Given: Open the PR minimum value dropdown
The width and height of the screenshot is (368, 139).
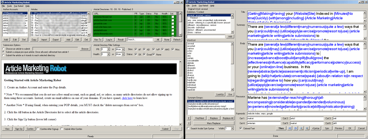Looking at the screenshot, I should [x=108, y=49].
